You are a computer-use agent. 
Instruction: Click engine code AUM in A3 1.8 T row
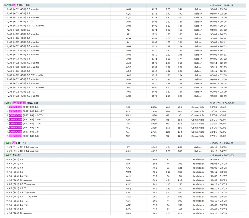click(128, 172)
